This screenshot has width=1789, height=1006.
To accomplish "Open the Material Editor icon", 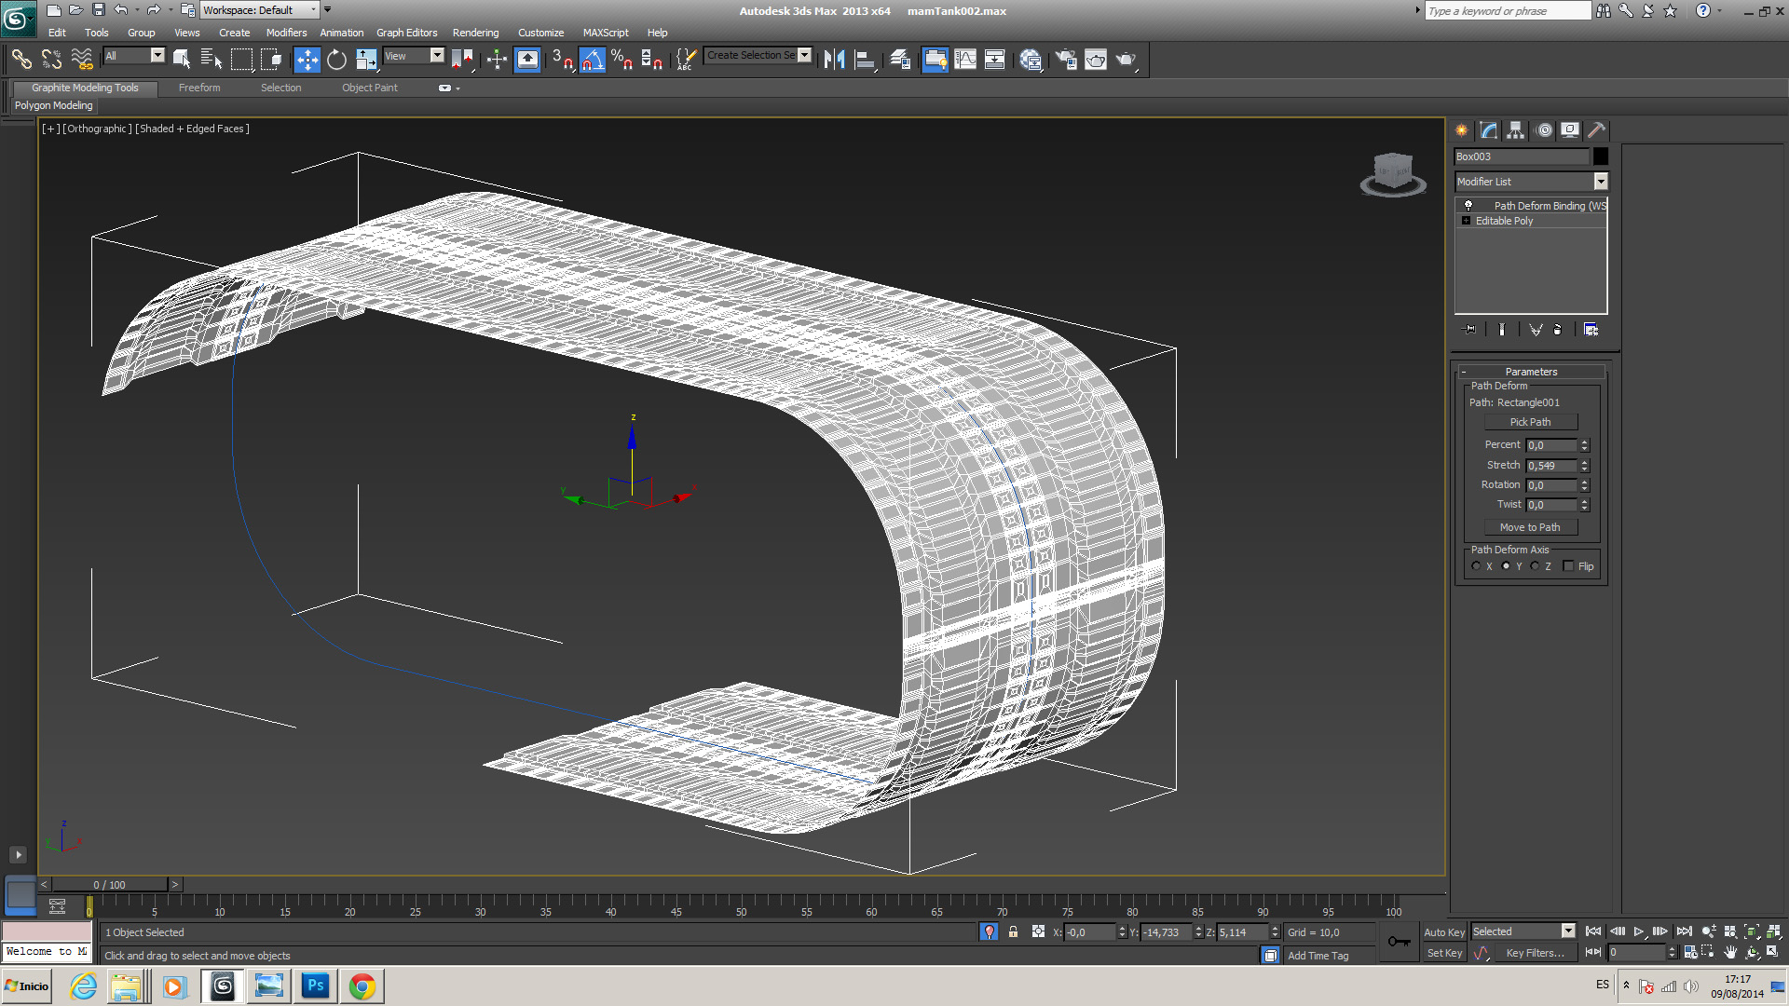I will (x=1030, y=60).
